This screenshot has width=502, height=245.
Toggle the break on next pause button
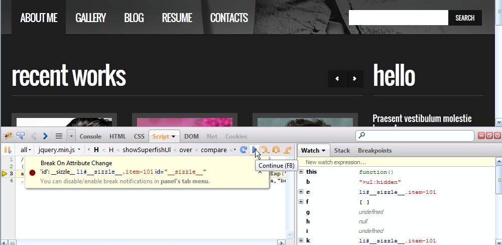tap(8, 150)
